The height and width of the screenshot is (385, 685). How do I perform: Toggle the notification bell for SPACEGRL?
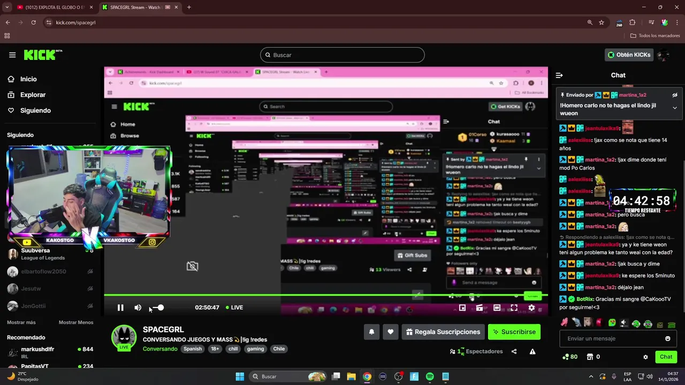(x=371, y=332)
